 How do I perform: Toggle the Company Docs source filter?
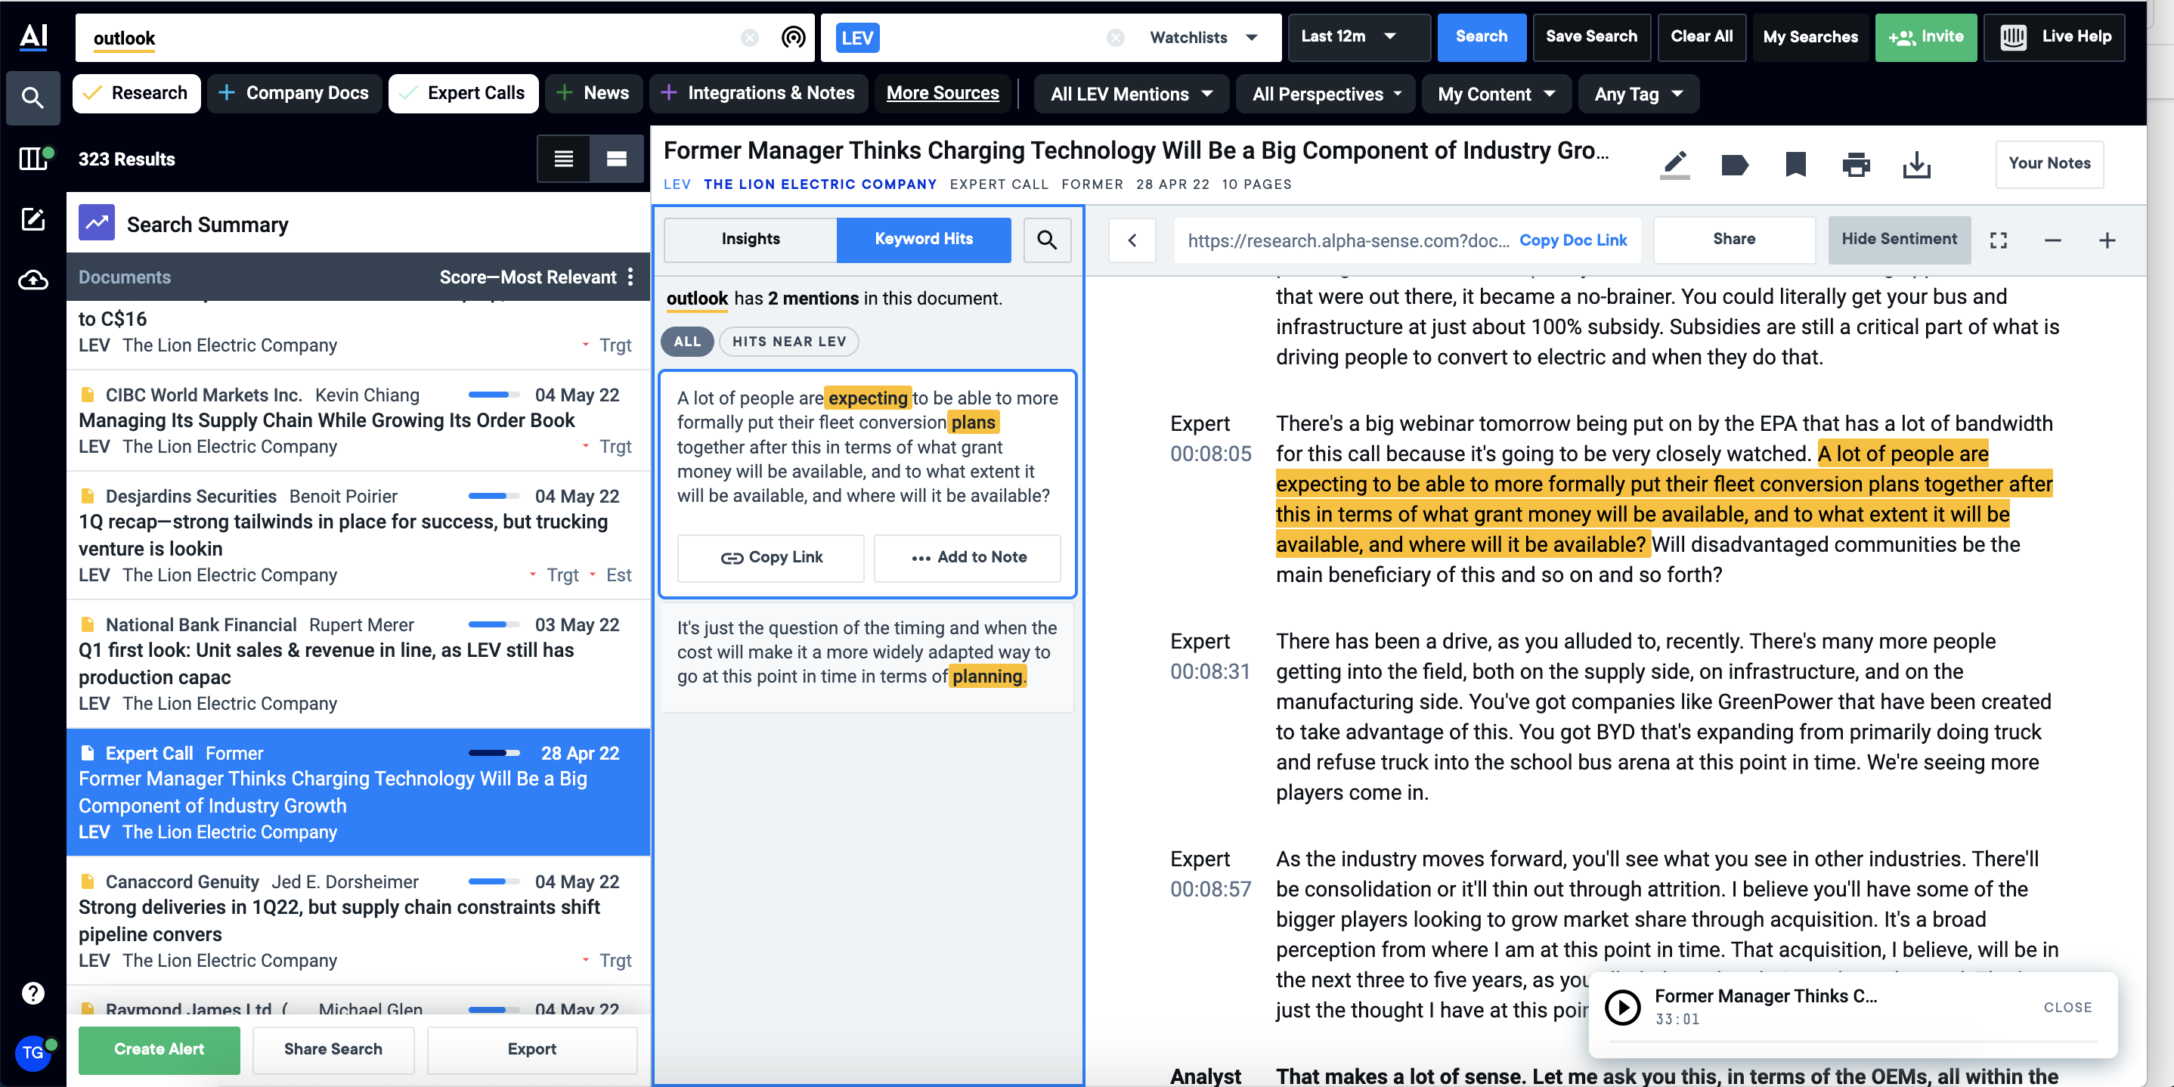tap(295, 94)
